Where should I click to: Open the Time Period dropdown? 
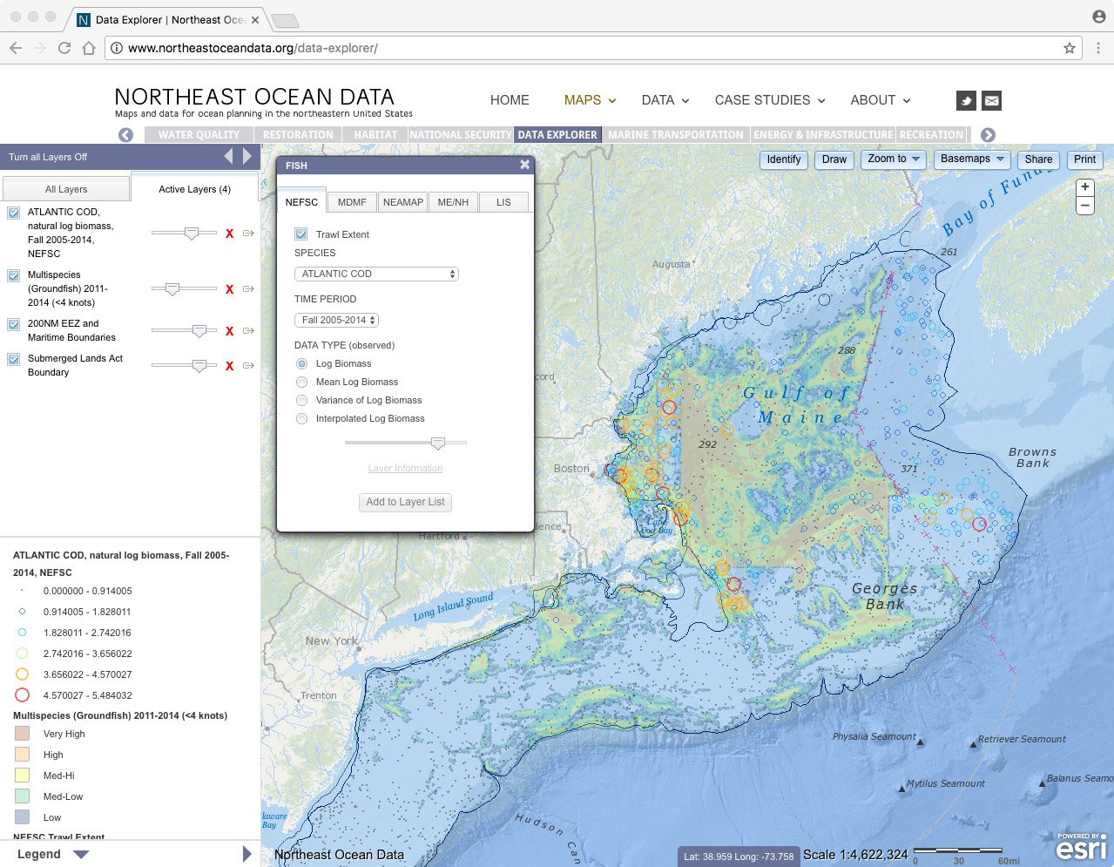click(x=337, y=320)
